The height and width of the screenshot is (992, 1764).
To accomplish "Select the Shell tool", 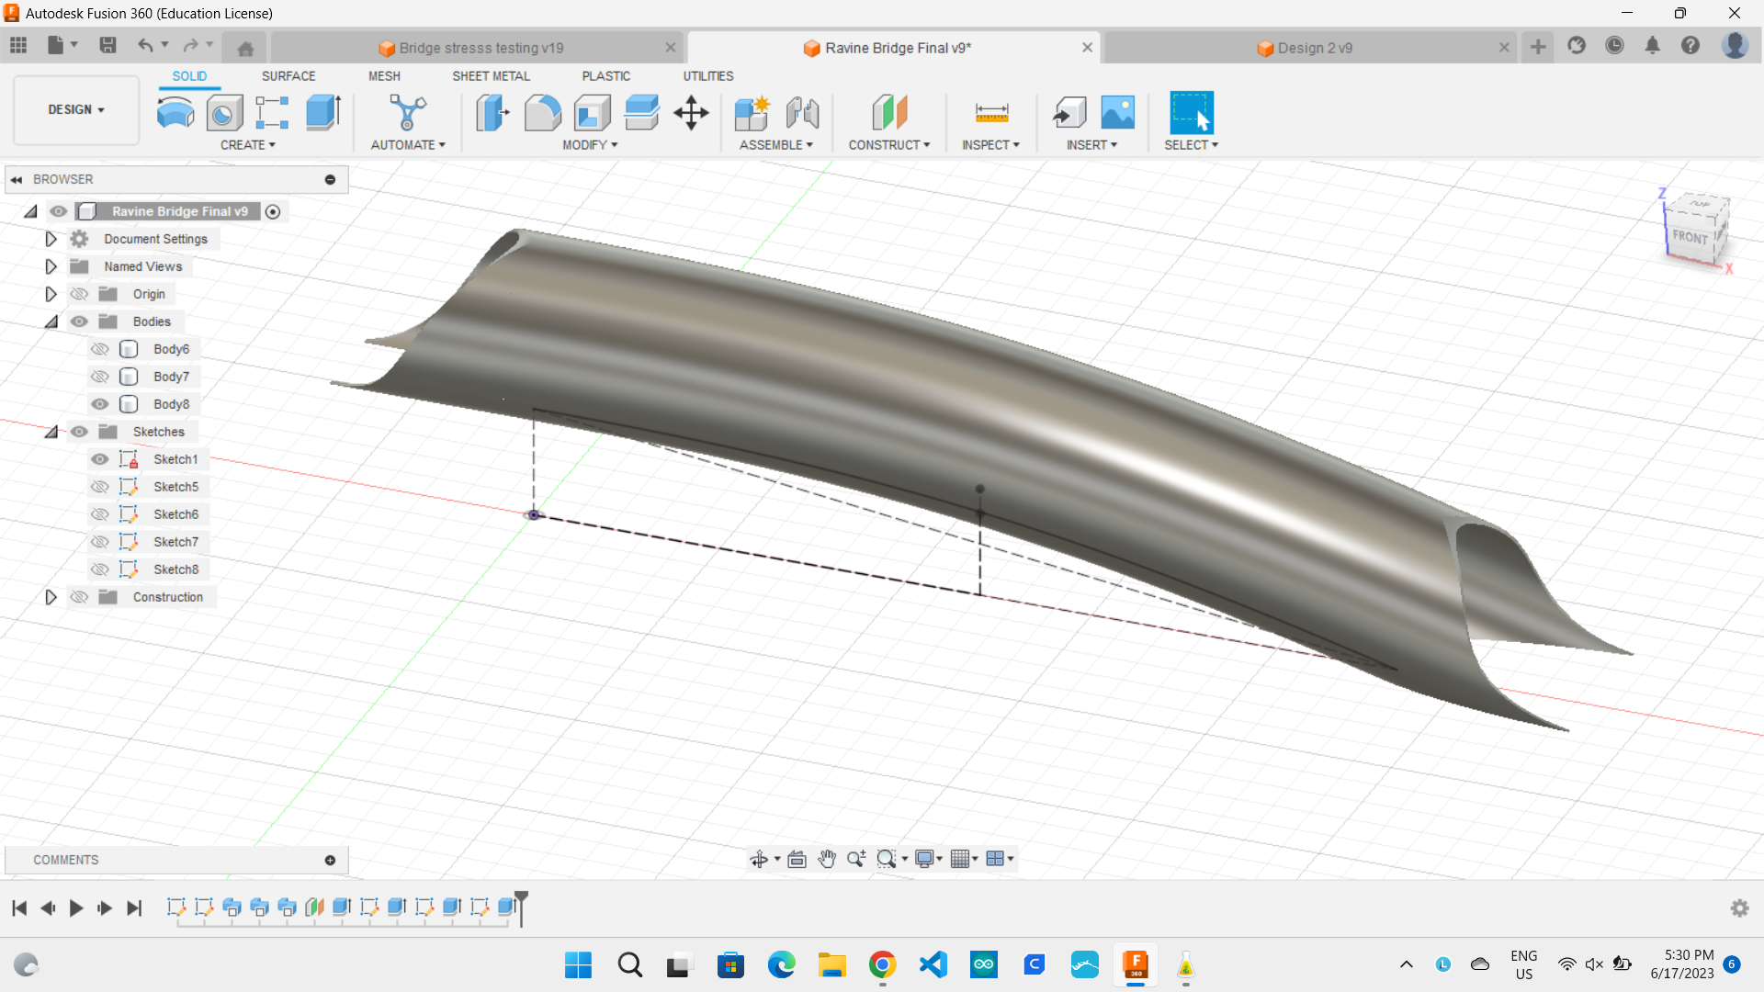I will 593,112.
